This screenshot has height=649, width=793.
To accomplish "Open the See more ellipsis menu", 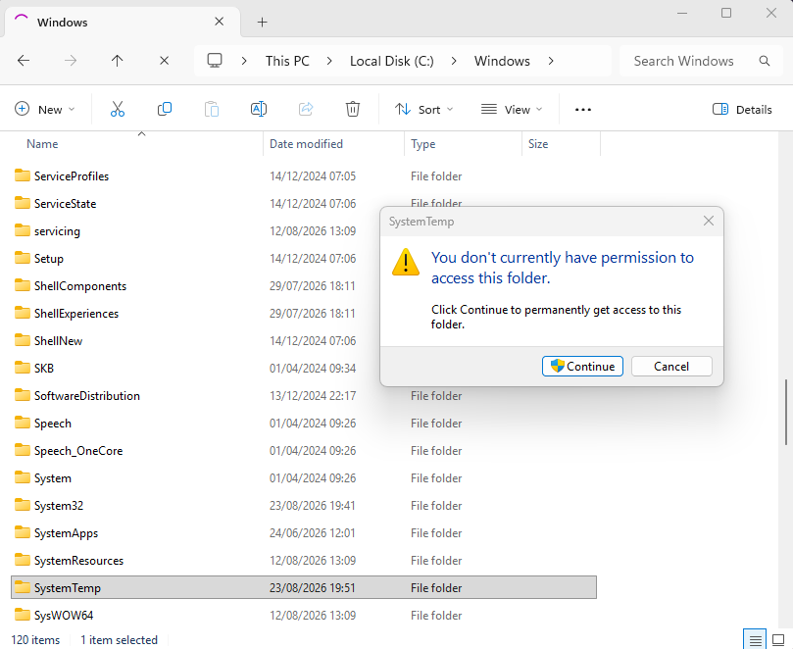I will pos(582,109).
